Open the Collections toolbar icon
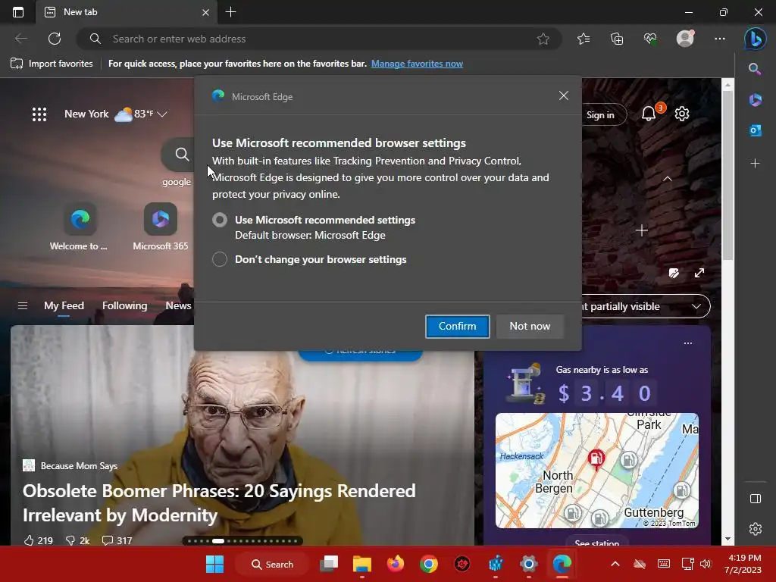This screenshot has height=582, width=776. click(617, 39)
